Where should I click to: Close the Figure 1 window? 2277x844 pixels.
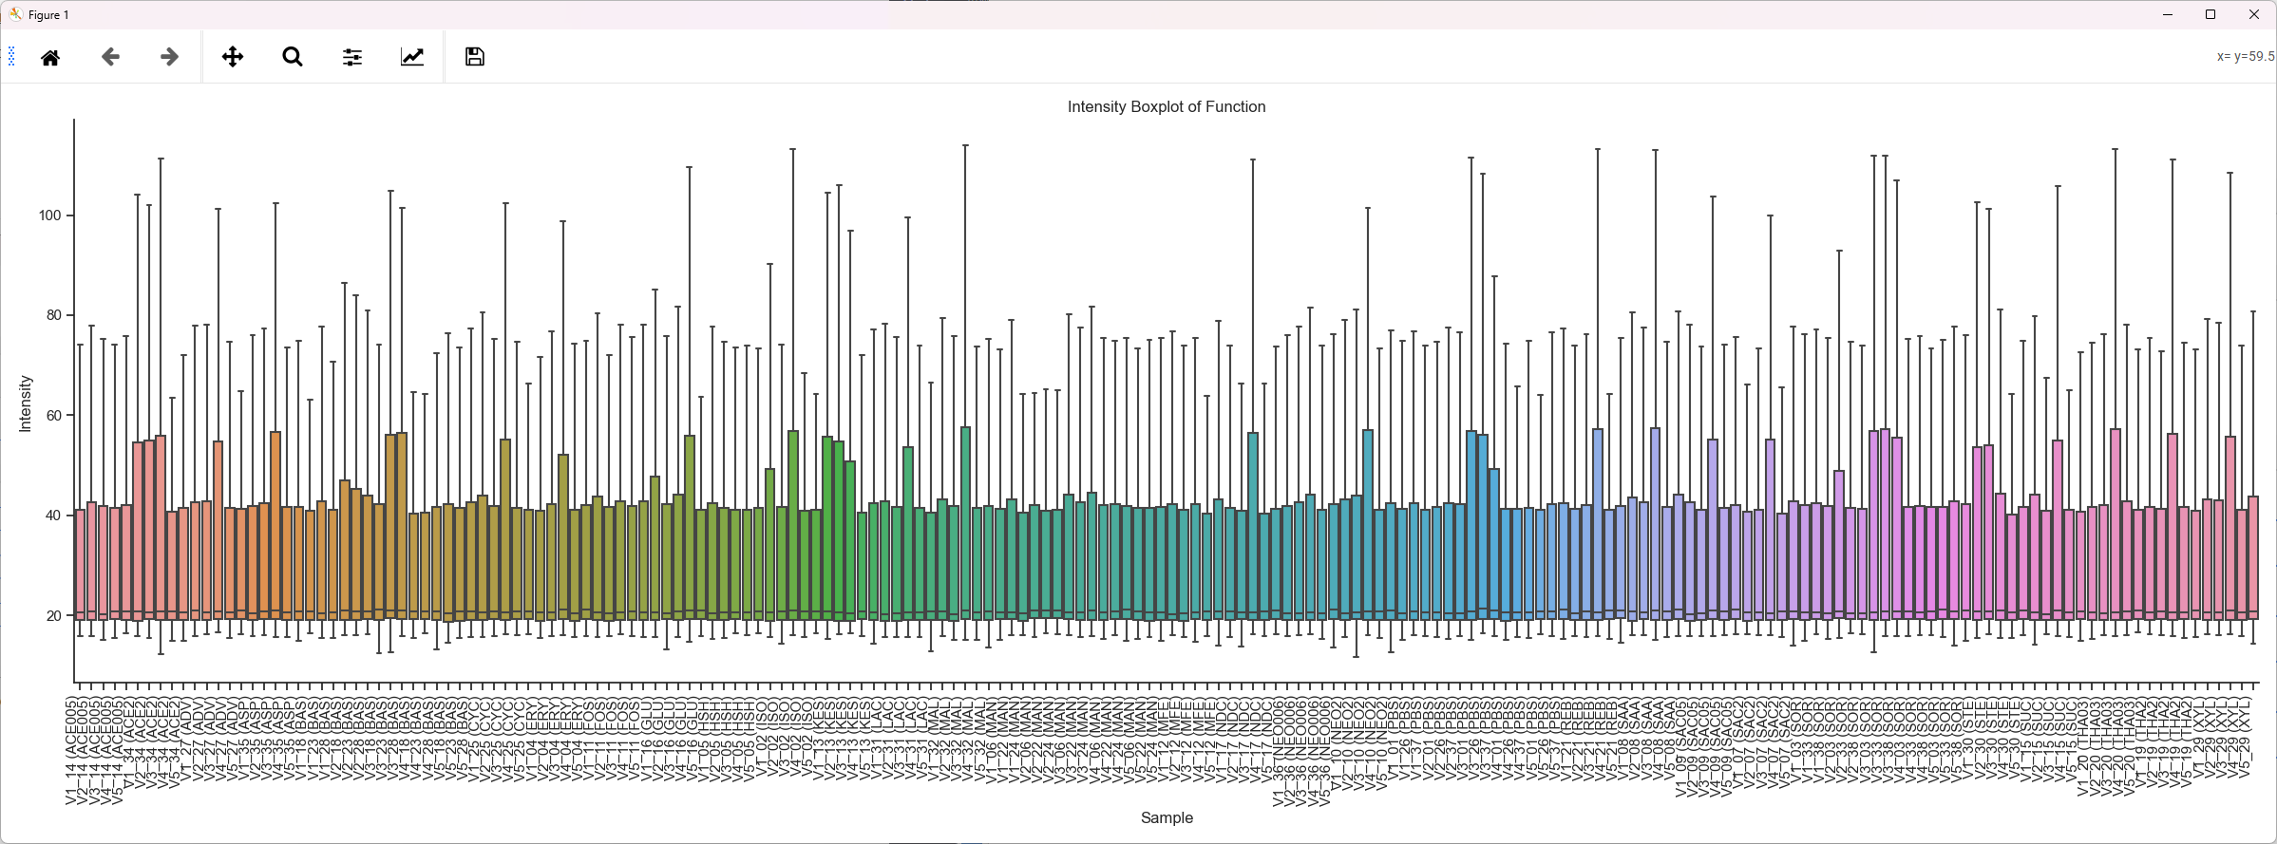pos(2254,14)
